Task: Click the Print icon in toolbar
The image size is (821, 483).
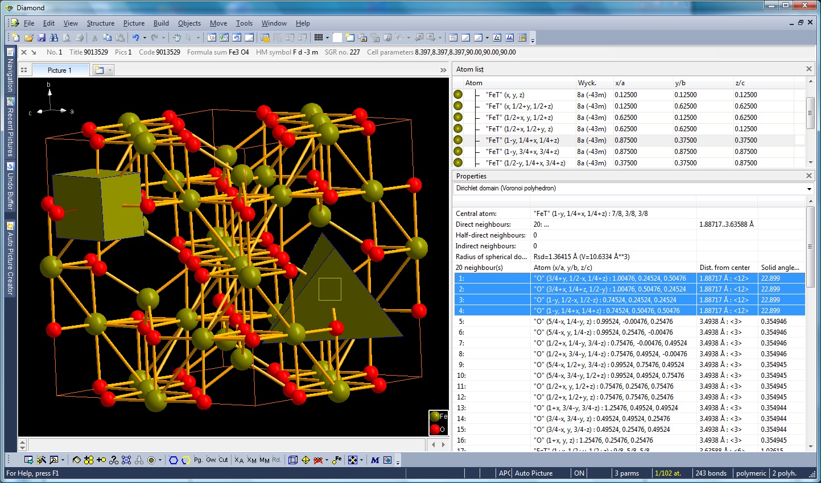Action: 79,38
